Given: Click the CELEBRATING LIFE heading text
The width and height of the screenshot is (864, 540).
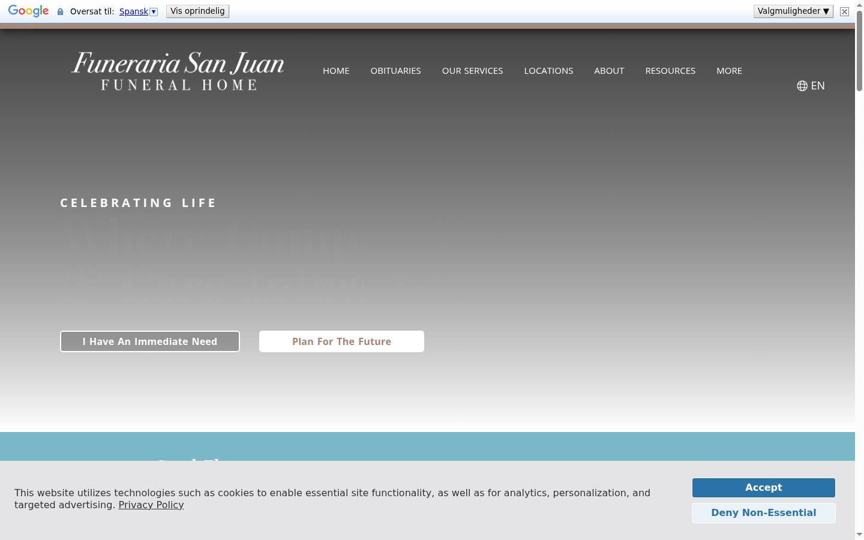Looking at the screenshot, I should [138, 203].
